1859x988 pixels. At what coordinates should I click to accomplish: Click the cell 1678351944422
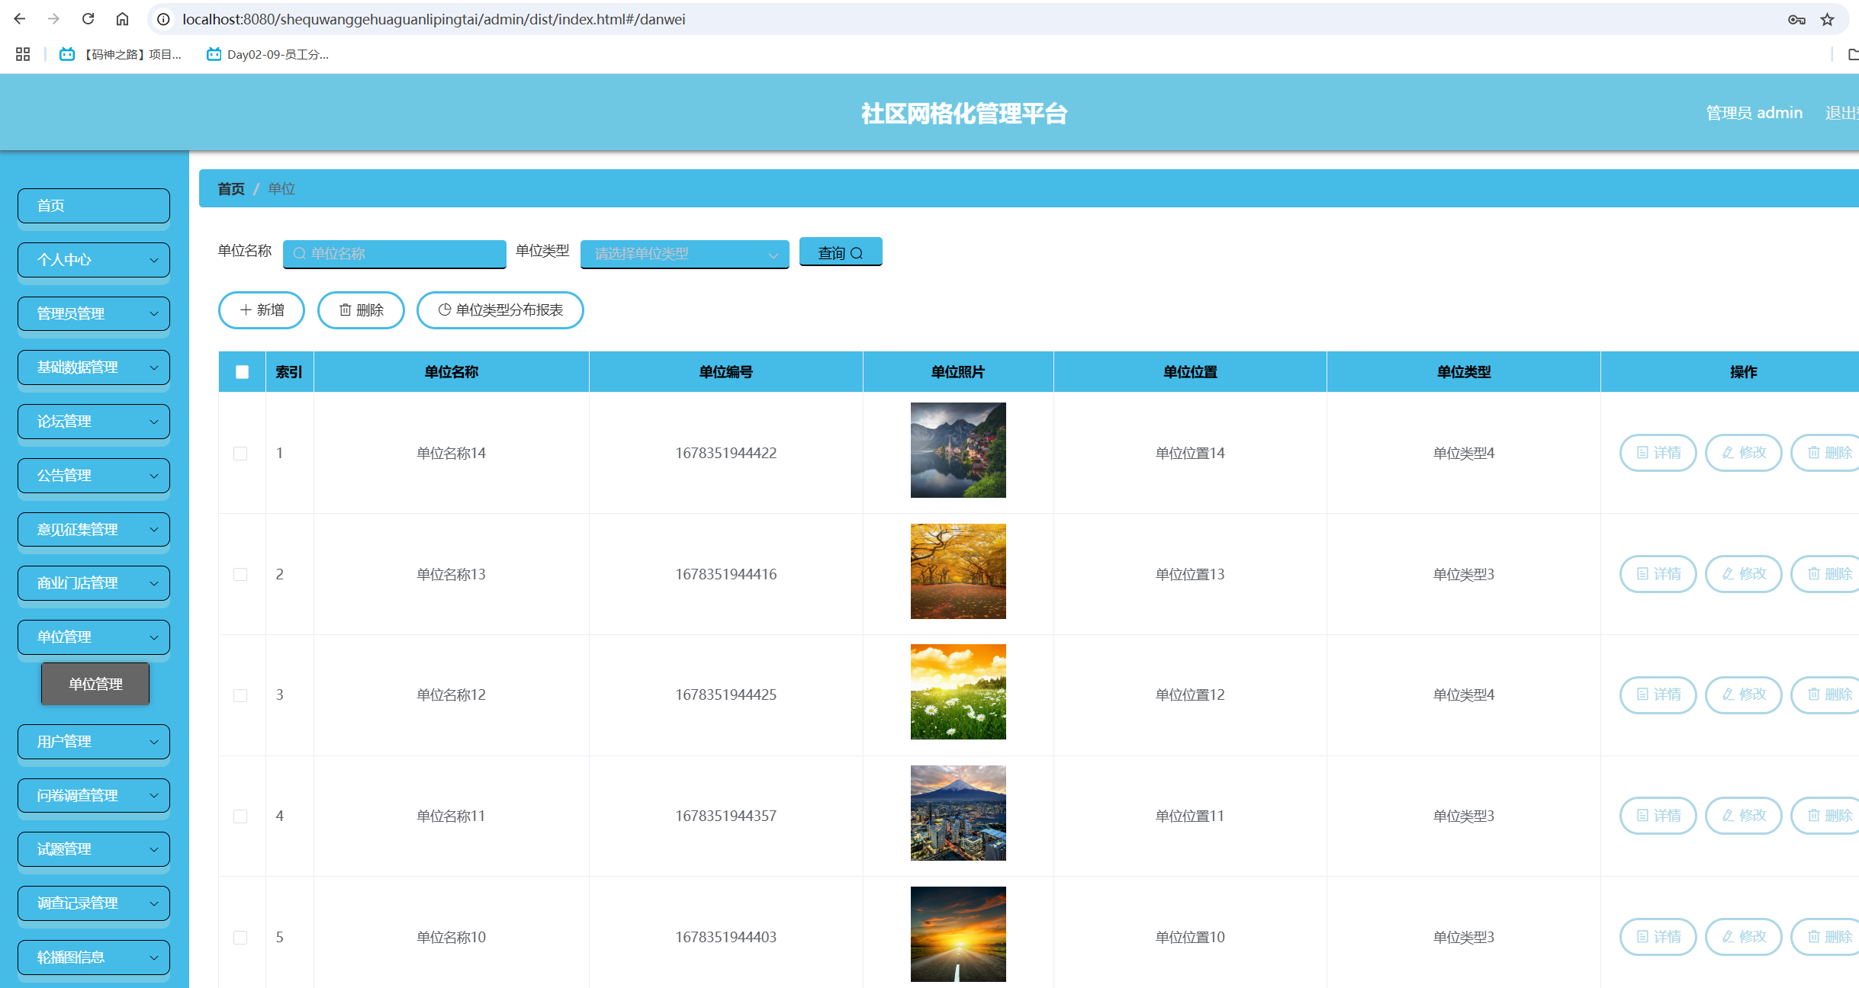click(725, 454)
